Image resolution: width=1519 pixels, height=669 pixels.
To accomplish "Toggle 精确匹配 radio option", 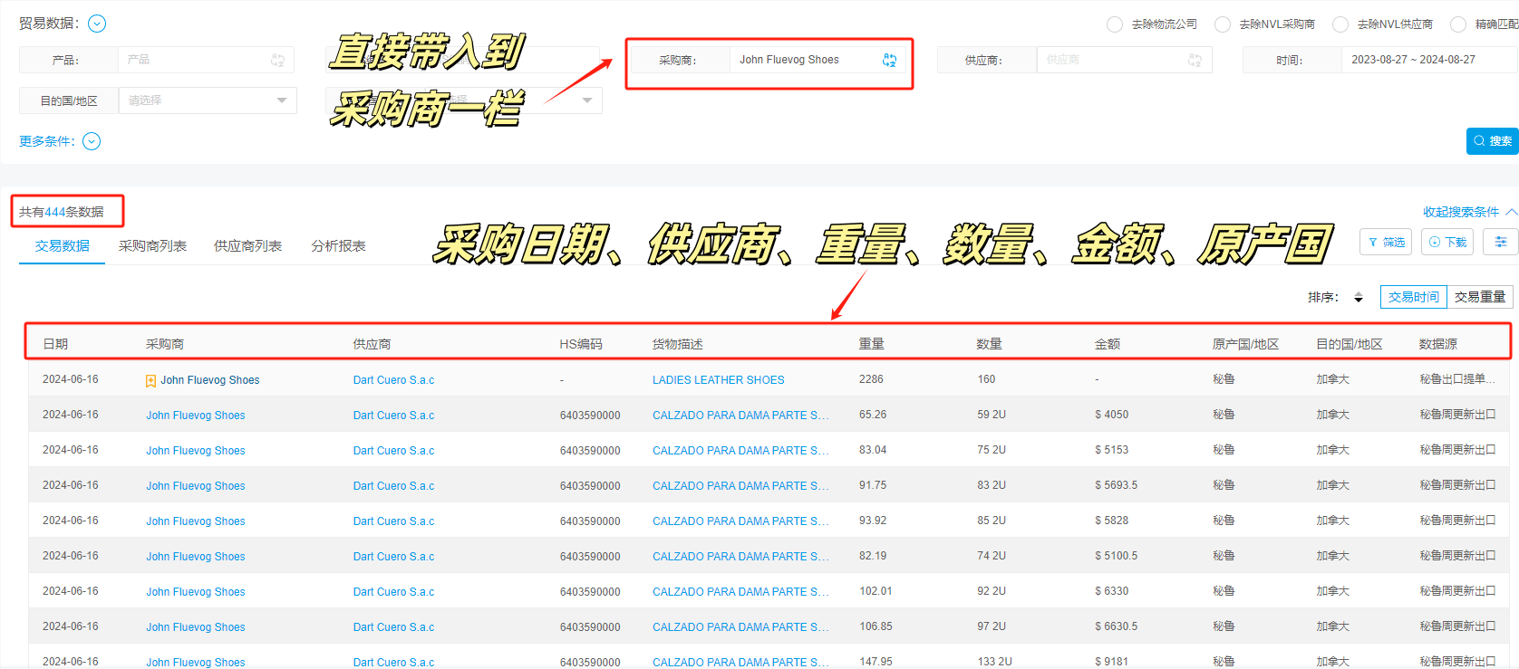I will coord(1458,24).
